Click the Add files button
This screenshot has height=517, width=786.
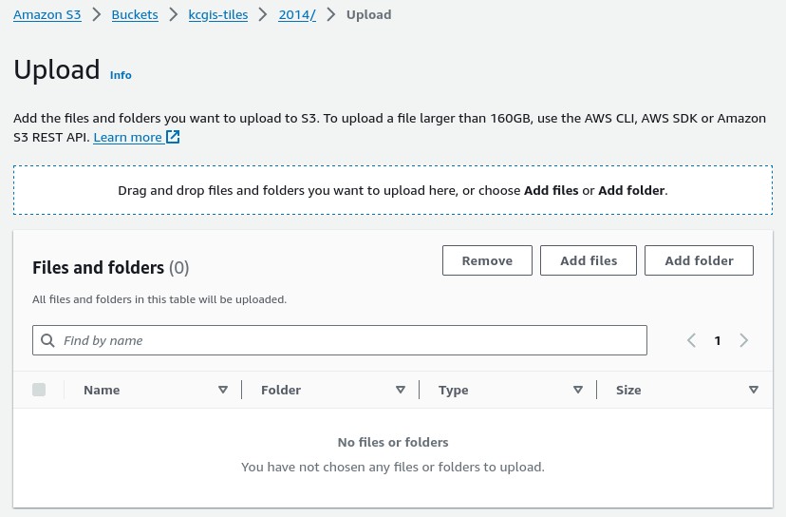pyautogui.click(x=589, y=260)
